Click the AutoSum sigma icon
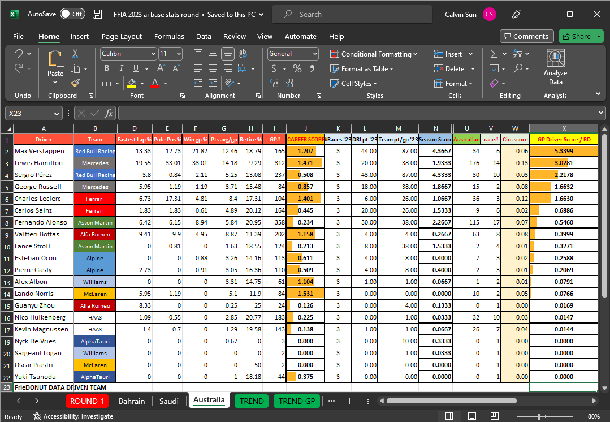Image resolution: width=610 pixels, height=422 pixels. click(494, 54)
